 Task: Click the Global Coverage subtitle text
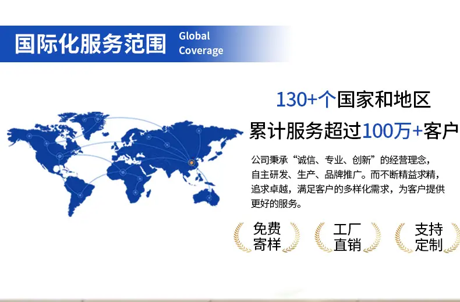[x=201, y=44]
